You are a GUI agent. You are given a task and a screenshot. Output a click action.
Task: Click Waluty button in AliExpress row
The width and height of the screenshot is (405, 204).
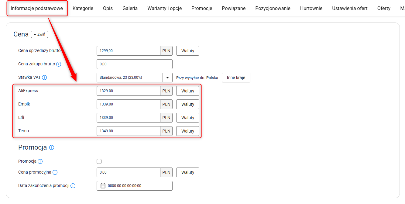187,91
